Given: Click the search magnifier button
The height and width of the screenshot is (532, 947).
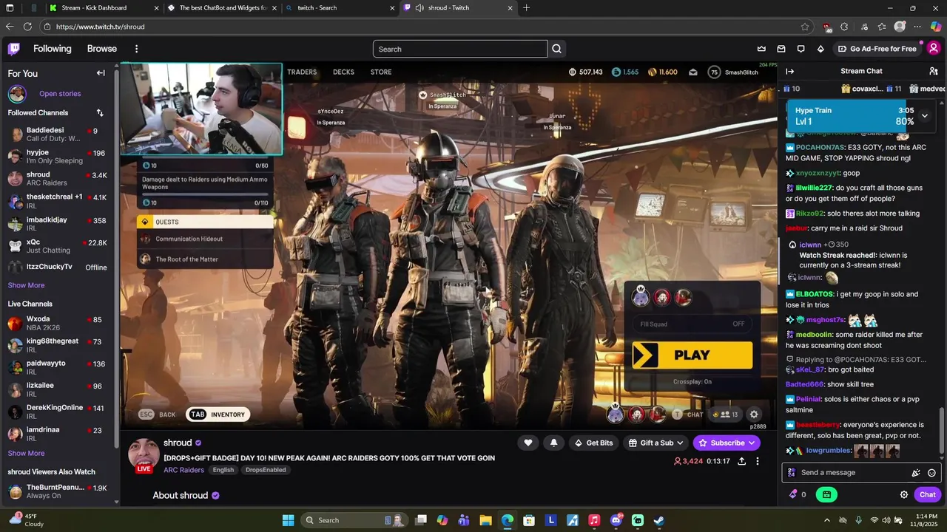Looking at the screenshot, I should [557, 49].
